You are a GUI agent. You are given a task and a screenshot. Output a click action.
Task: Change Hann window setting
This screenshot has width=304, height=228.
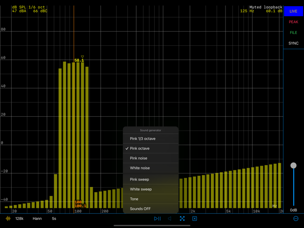(37, 219)
